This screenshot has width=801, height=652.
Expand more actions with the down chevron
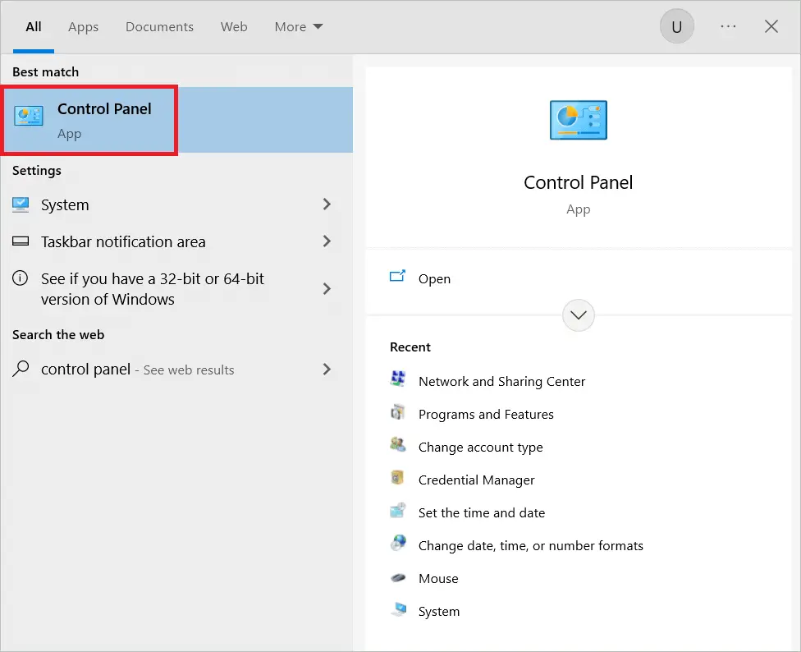coord(579,315)
